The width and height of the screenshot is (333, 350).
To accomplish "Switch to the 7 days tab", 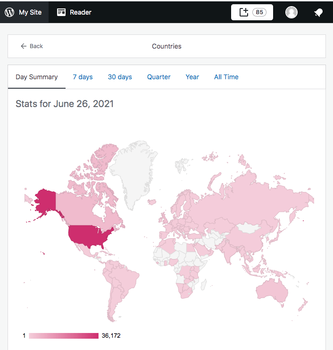I will pos(83,77).
